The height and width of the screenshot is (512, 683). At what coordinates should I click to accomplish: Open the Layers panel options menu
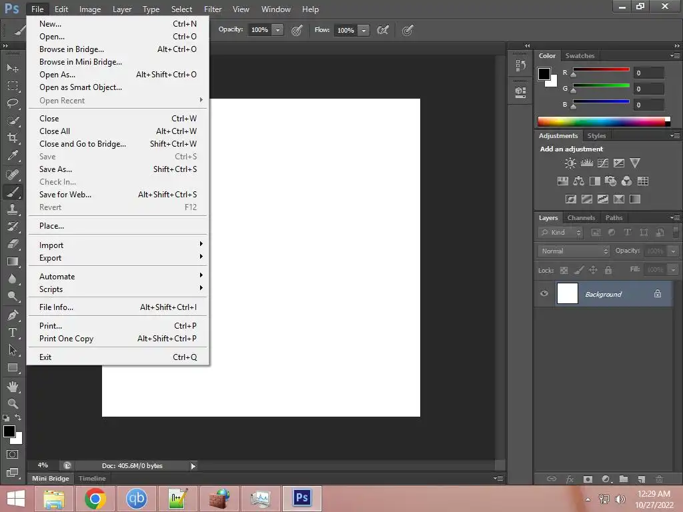tap(675, 218)
